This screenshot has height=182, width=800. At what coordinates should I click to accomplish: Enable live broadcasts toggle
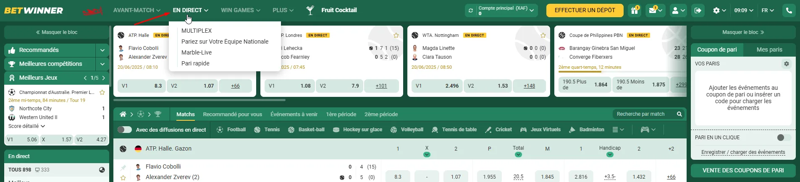125,130
